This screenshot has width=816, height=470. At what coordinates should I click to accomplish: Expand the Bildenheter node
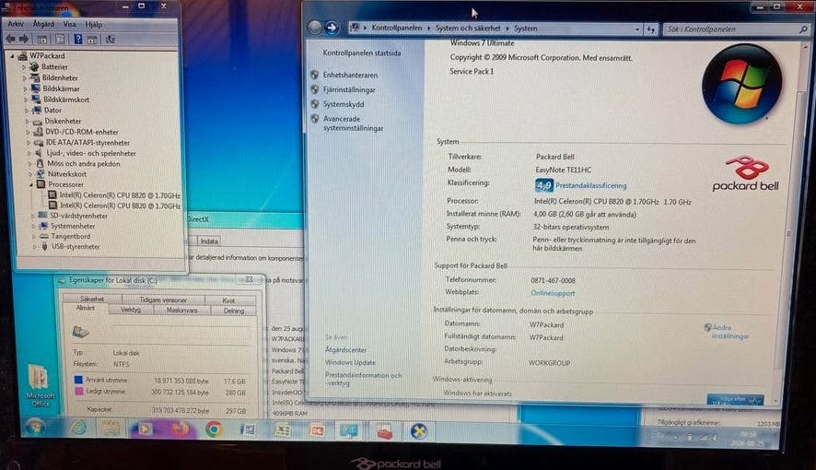point(25,78)
